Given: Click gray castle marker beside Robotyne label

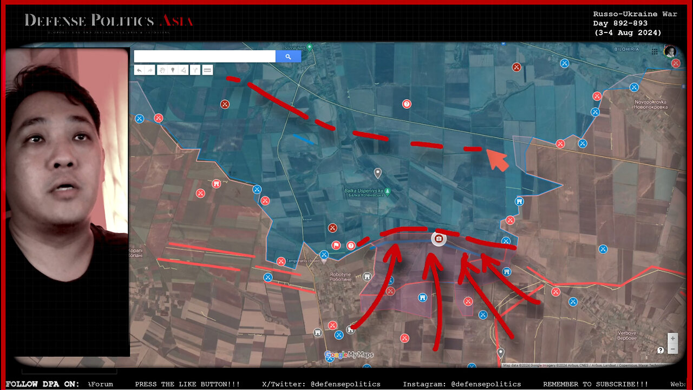Looking at the screenshot, I should click(367, 277).
